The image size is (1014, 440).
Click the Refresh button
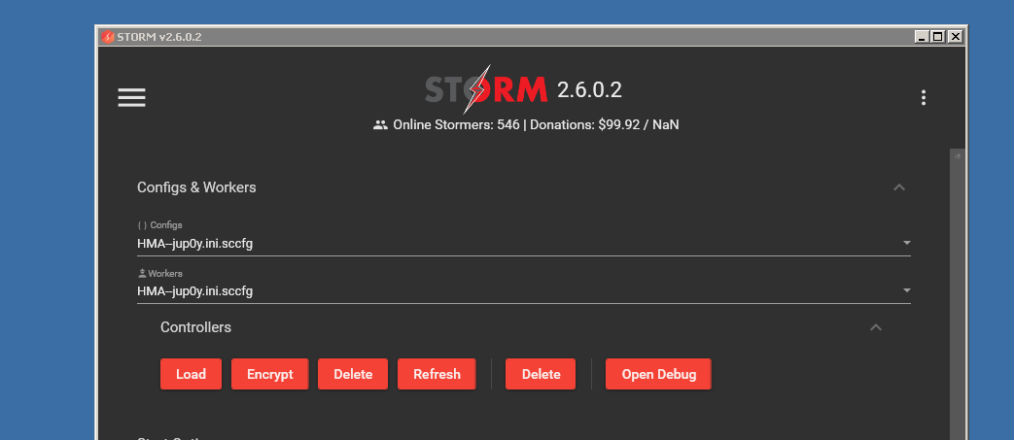click(437, 374)
